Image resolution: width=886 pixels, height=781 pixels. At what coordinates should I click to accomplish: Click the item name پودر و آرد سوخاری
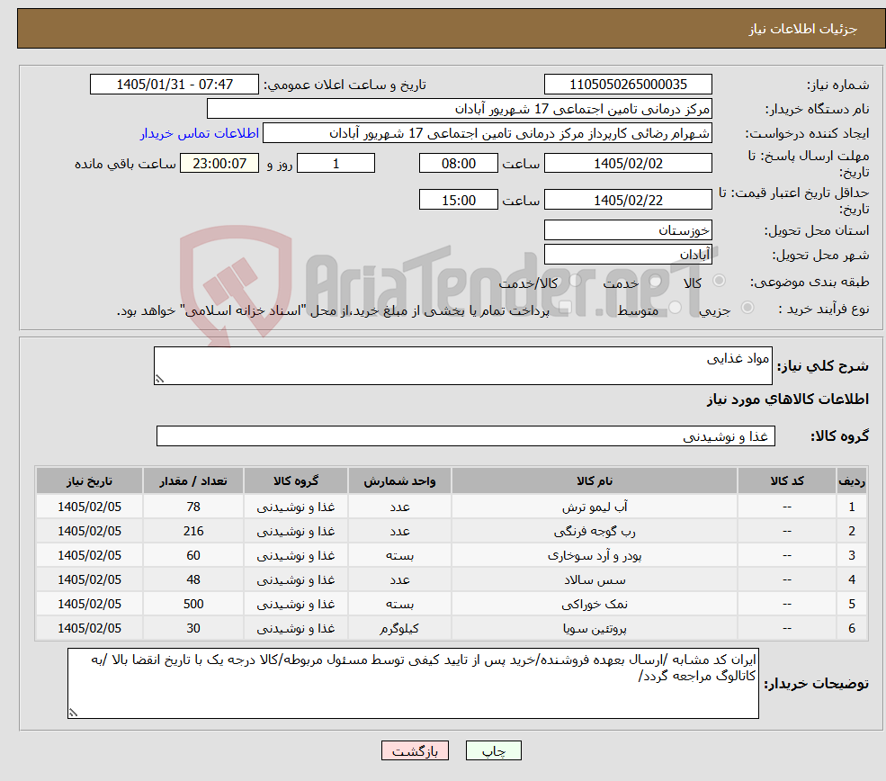[595, 555]
